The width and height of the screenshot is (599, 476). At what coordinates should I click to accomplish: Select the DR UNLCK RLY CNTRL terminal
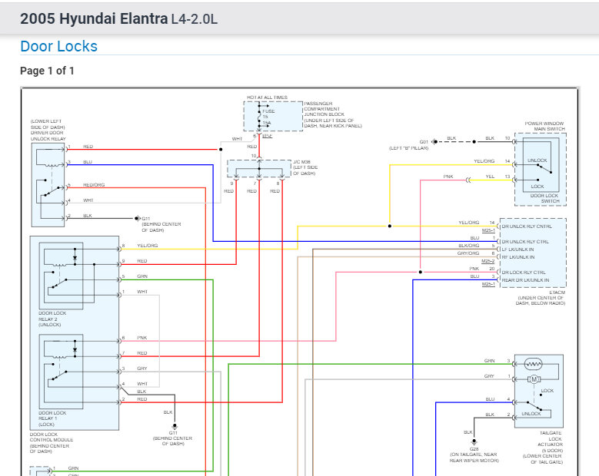[527, 226]
